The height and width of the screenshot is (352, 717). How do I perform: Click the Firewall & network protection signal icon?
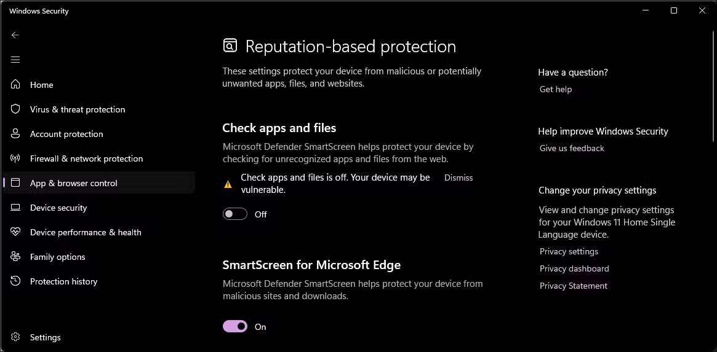[16, 158]
